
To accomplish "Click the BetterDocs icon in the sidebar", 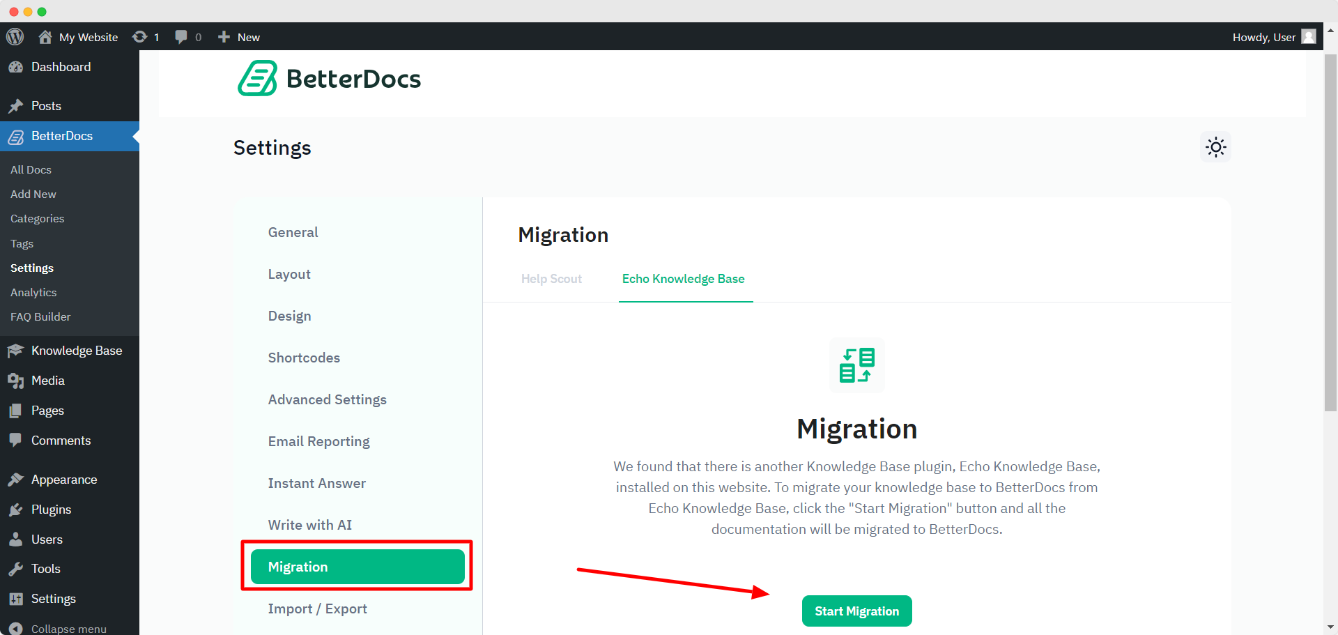I will (x=15, y=137).
